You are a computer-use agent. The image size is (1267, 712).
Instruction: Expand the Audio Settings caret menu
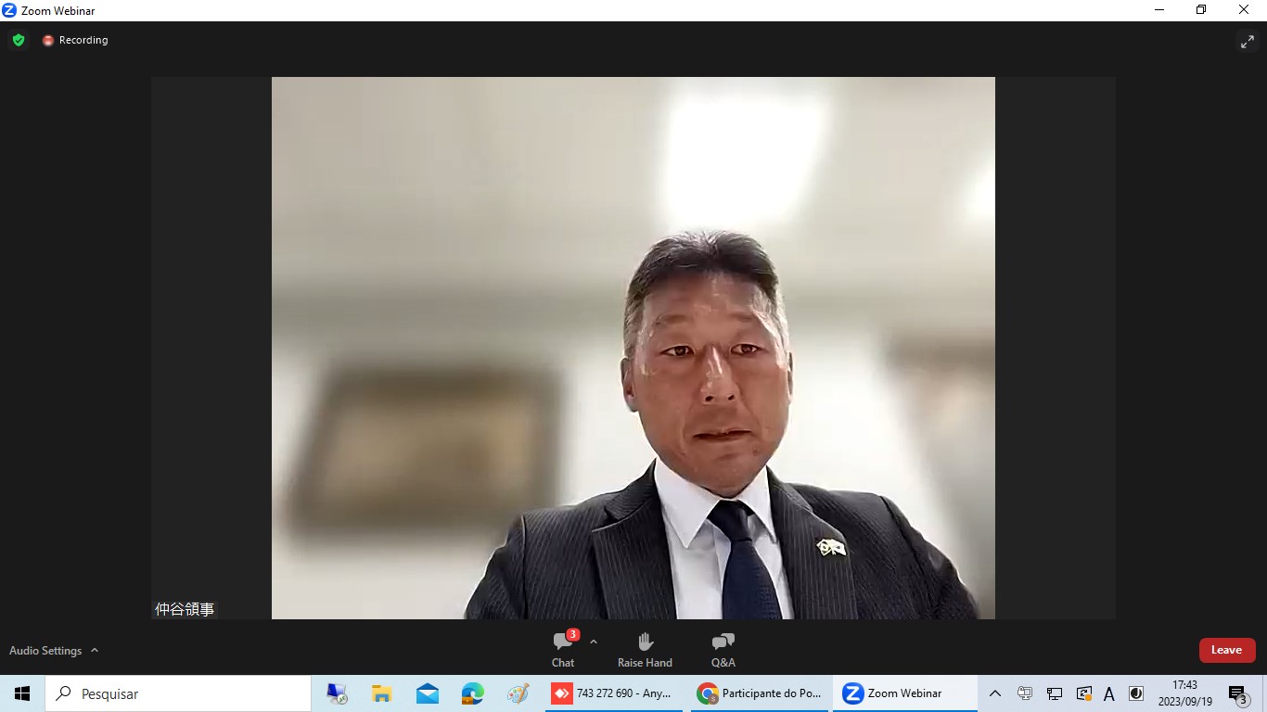pos(95,651)
